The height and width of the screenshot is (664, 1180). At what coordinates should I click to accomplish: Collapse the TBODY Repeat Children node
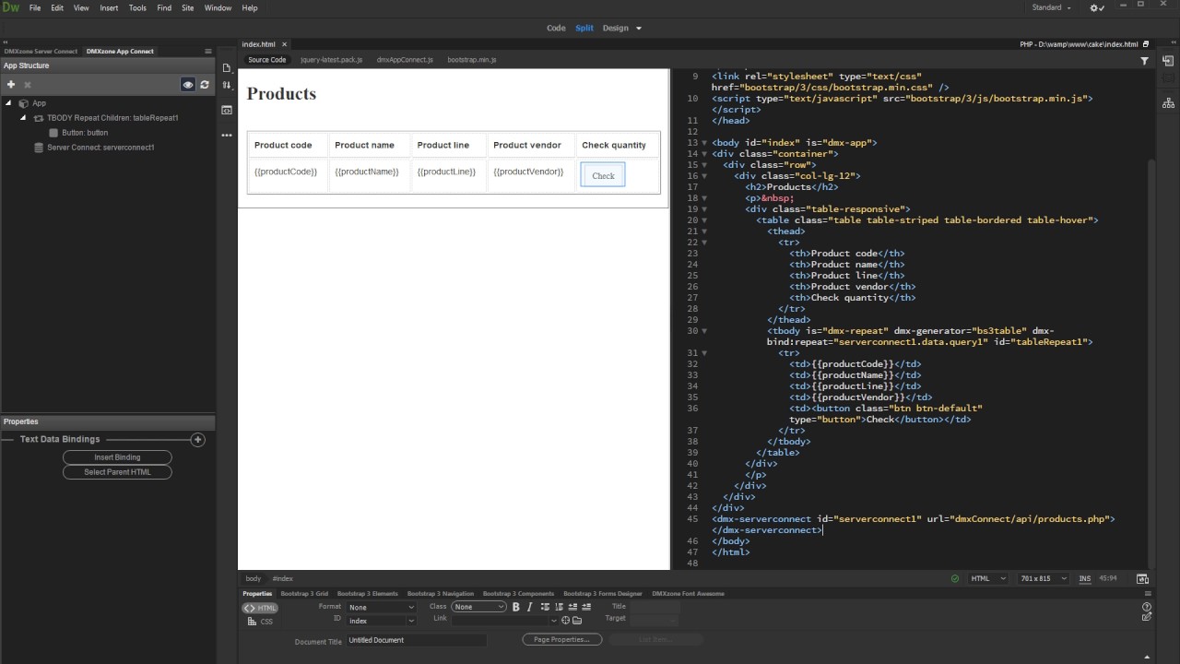pos(23,118)
